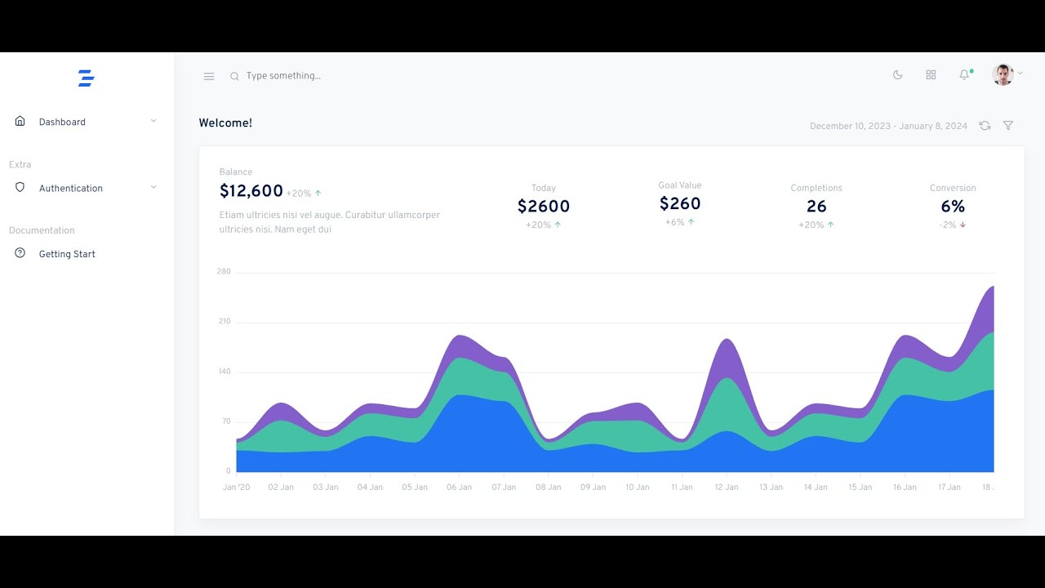1045x588 pixels.
Task: Click the +6% Goal Value change text
Action: tap(674, 223)
